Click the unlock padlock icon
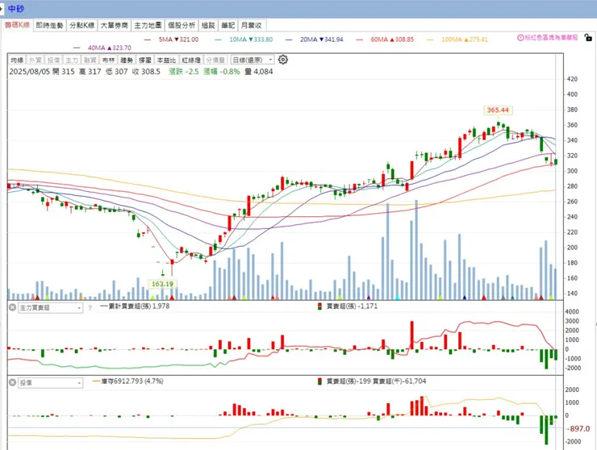The image size is (597, 450). tap(588, 37)
